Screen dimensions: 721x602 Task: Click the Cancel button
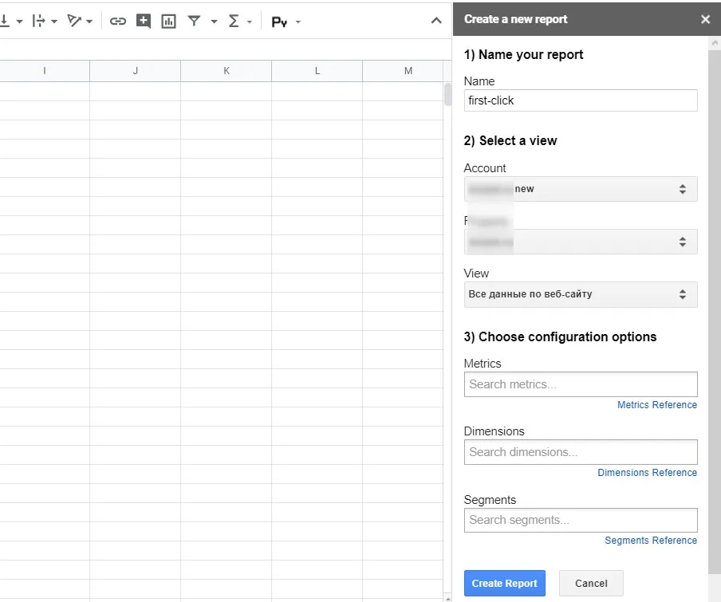tap(591, 583)
